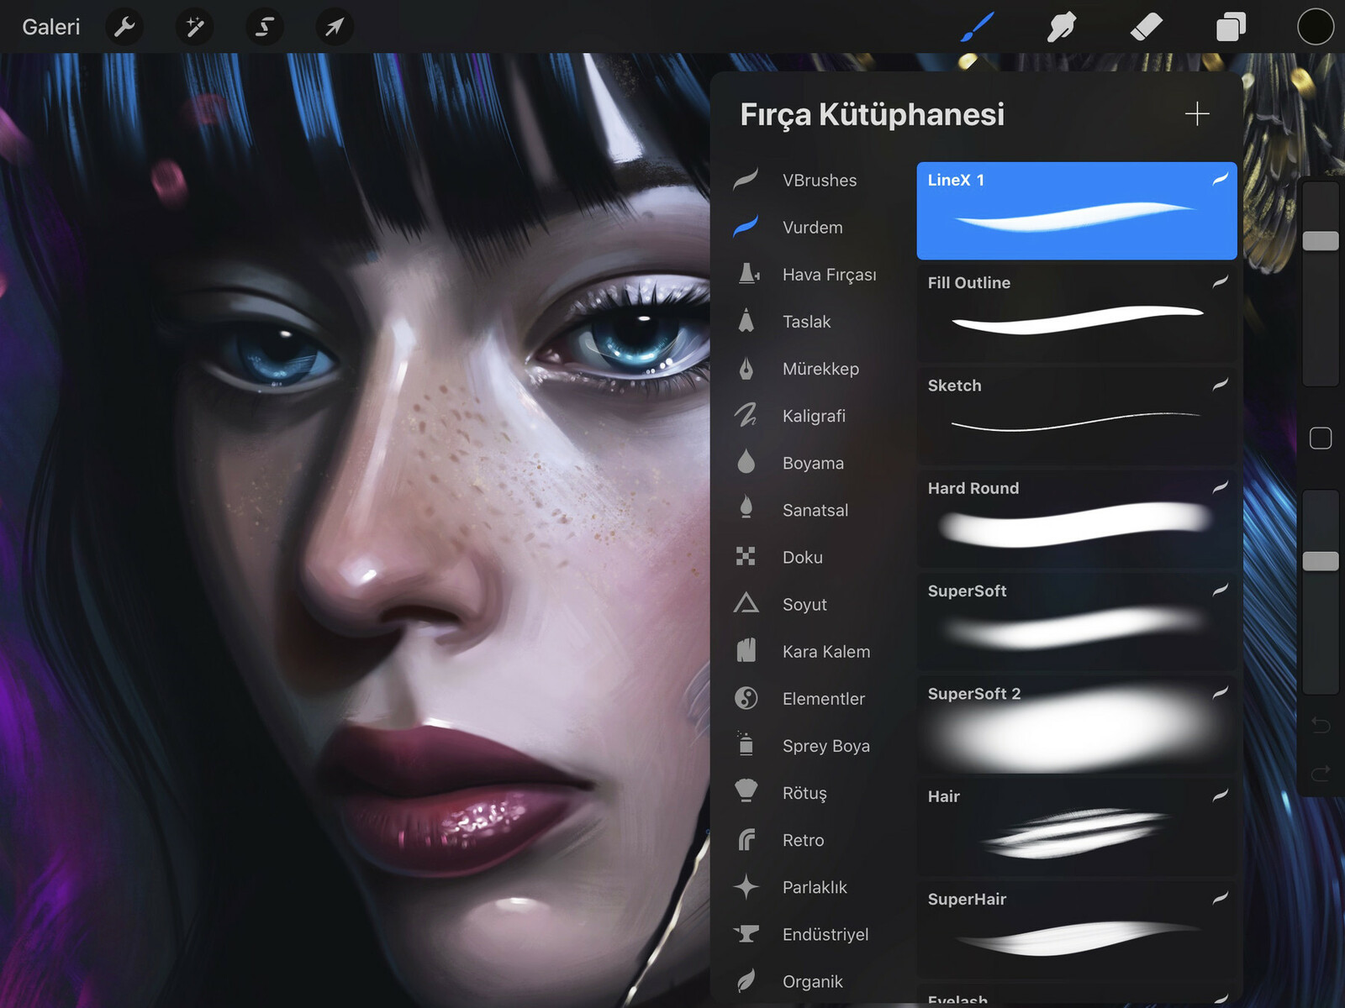Select the LineX 1 brush
This screenshot has width=1345, height=1008.
(x=1076, y=211)
